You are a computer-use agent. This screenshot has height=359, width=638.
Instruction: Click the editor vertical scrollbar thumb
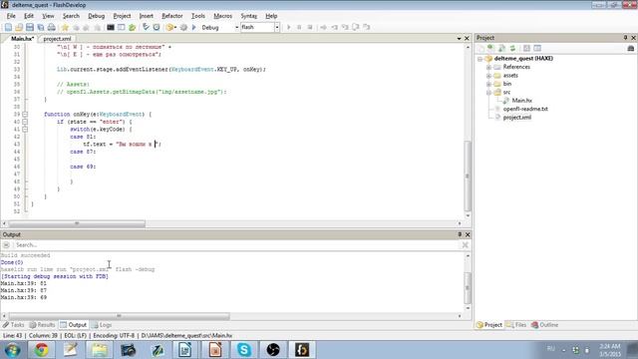coord(468,176)
